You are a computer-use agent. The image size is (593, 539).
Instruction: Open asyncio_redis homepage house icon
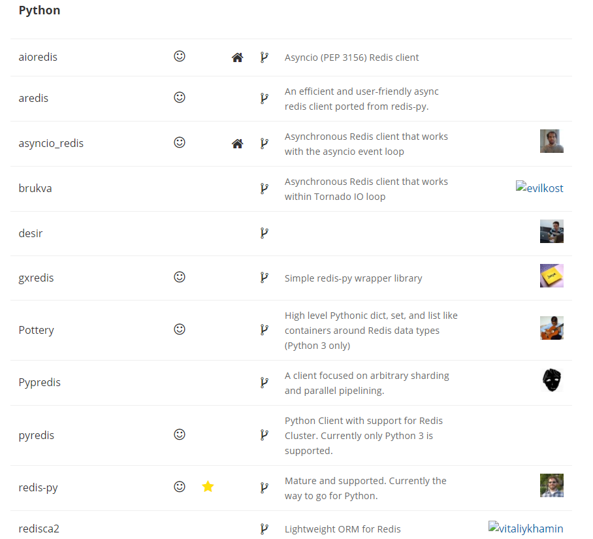coord(237,144)
